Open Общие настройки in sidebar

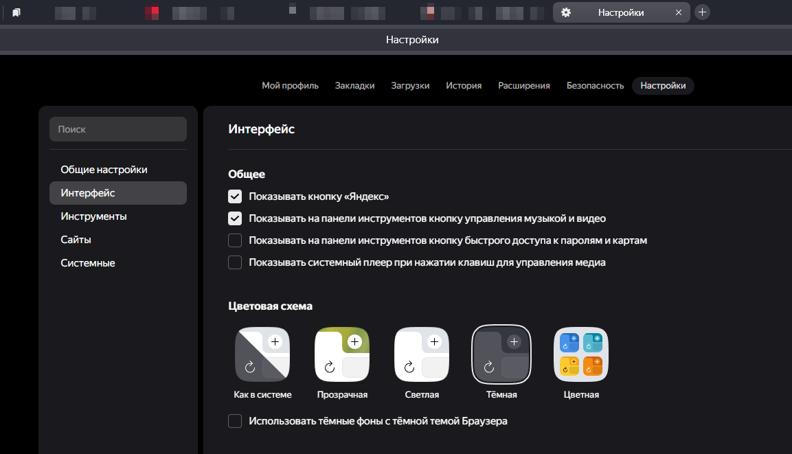click(x=104, y=170)
